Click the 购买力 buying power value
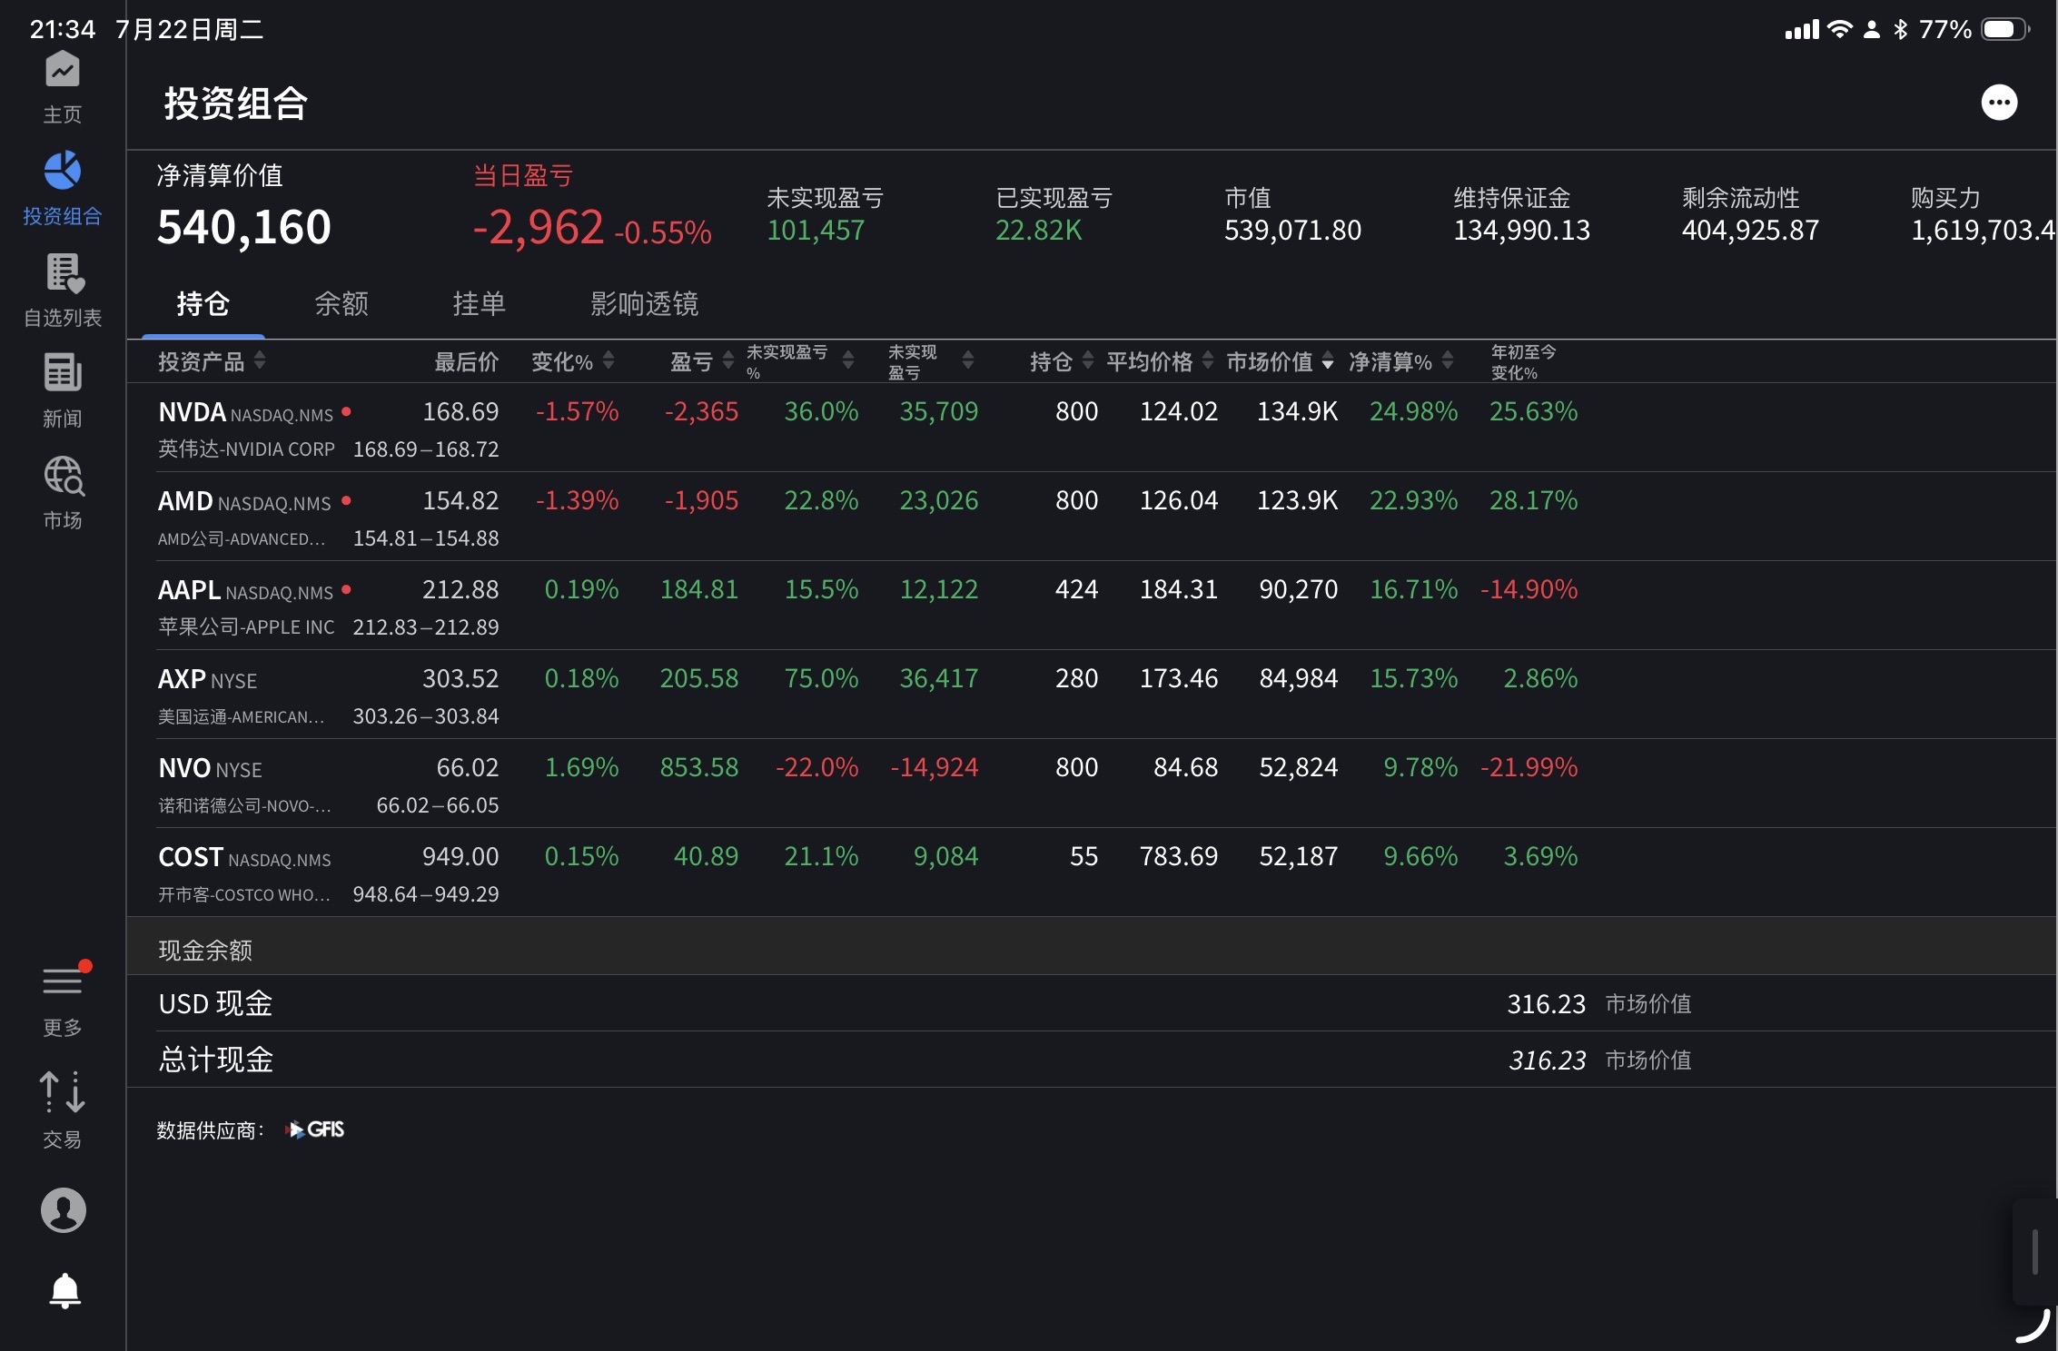 click(1984, 231)
